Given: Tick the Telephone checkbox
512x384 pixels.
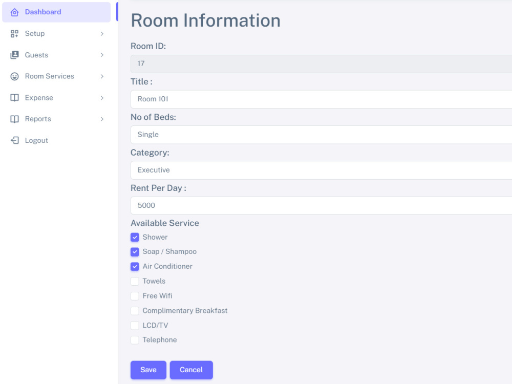Looking at the screenshot, I should pos(135,340).
